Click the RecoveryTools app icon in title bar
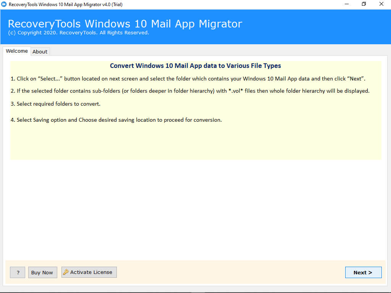Viewport: 391px width, 293px height. tap(5, 4)
